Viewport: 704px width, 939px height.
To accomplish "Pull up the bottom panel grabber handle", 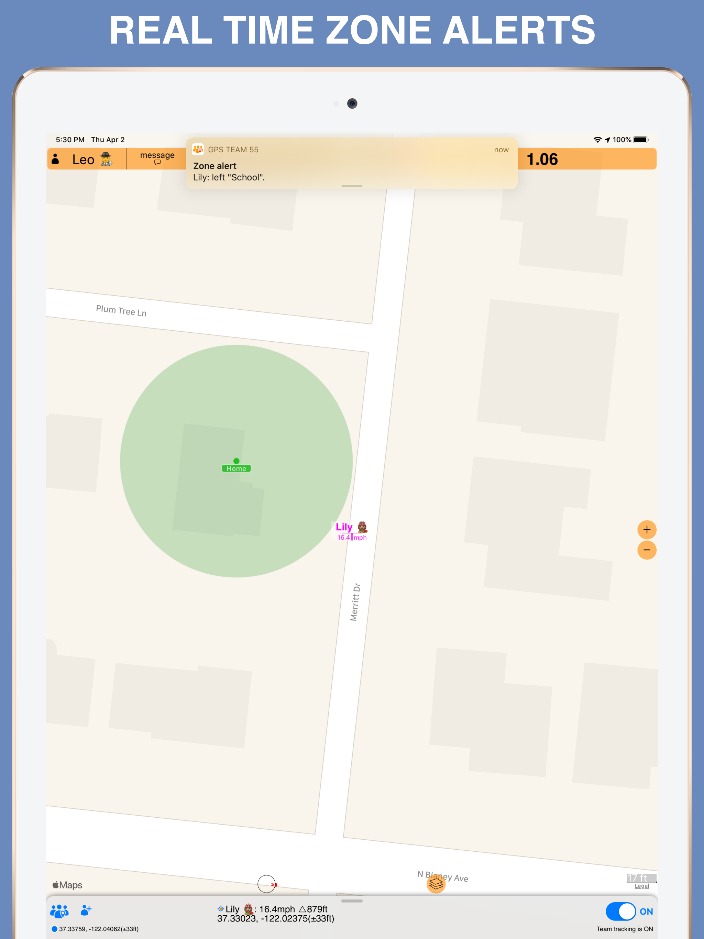I will click(x=352, y=901).
